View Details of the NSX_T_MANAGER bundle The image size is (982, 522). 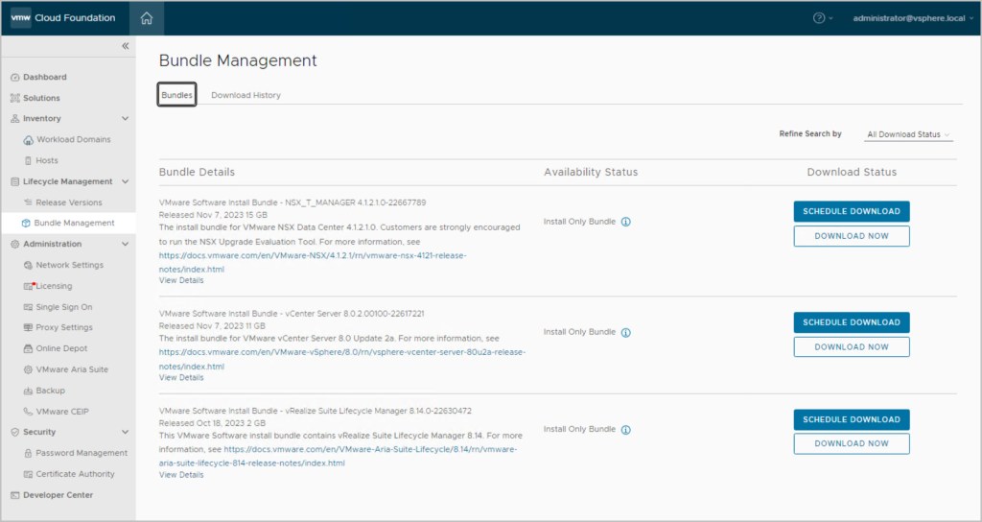(x=180, y=280)
